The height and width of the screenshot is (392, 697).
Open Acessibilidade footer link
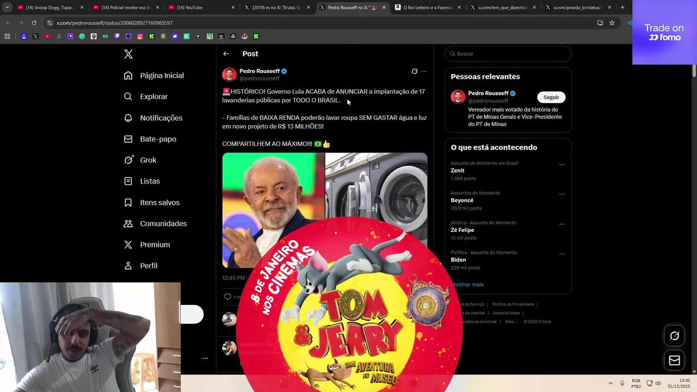coord(506,313)
